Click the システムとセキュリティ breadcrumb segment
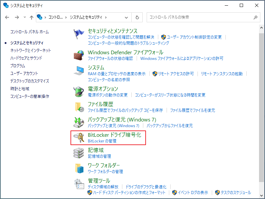Image resolution: width=265 pixels, height=199 pixels. click(x=86, y=17)
